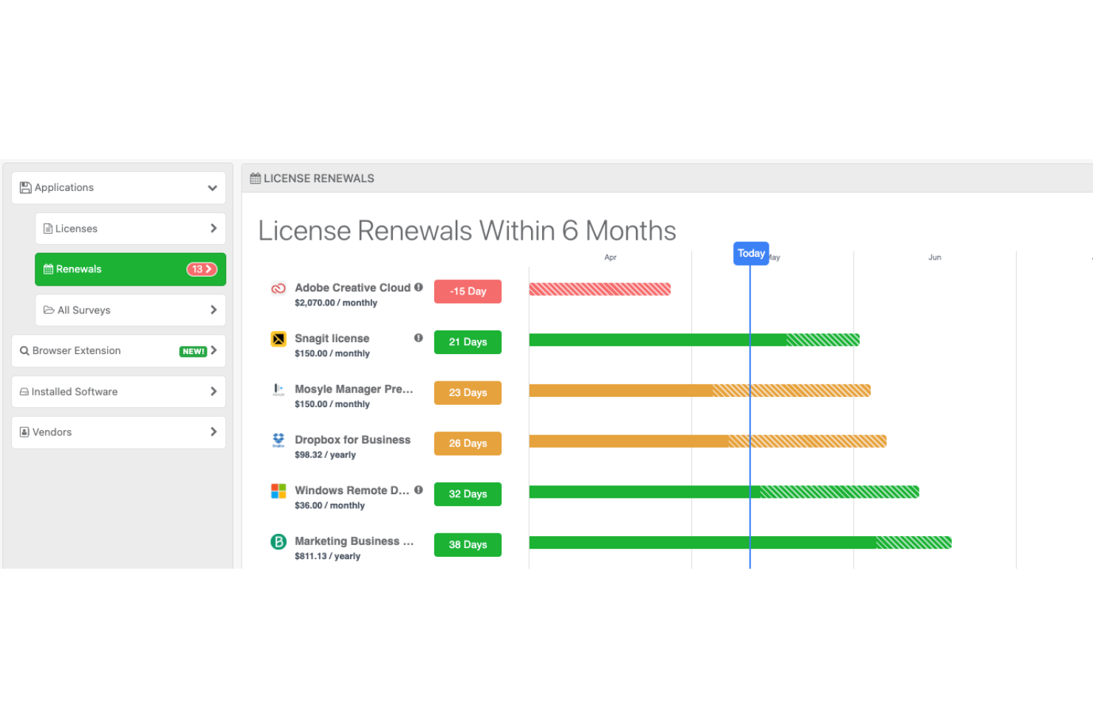This screenshot has width=1093, height=728.
Task: Click the info icon in Snagit license row
Action: tap(419, 338)
